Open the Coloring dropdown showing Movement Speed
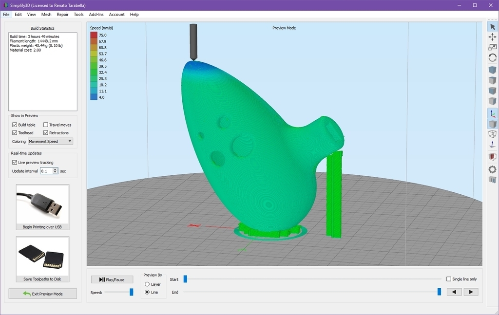This screenshot has width=499, height=315. tap(50, 142)
